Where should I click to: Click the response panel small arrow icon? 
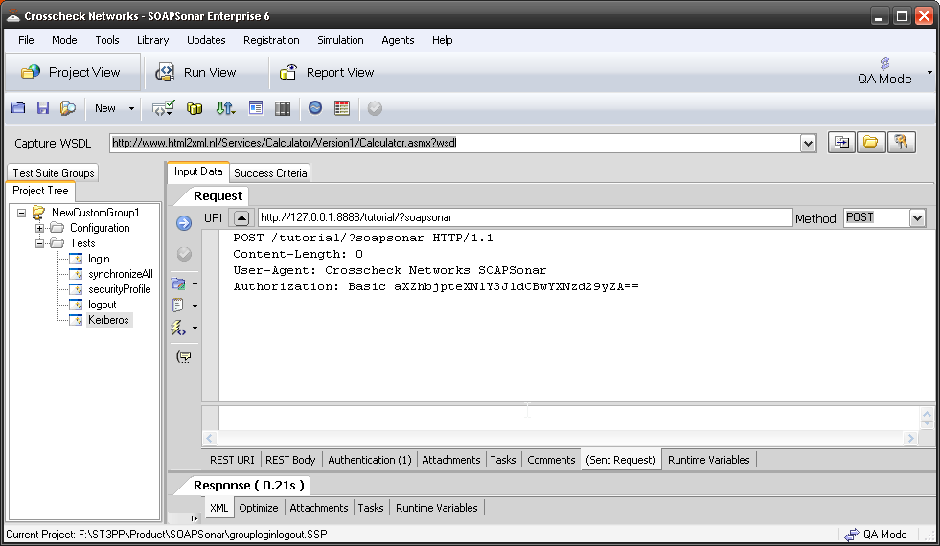pyautogui.click(x=194, y=518)
